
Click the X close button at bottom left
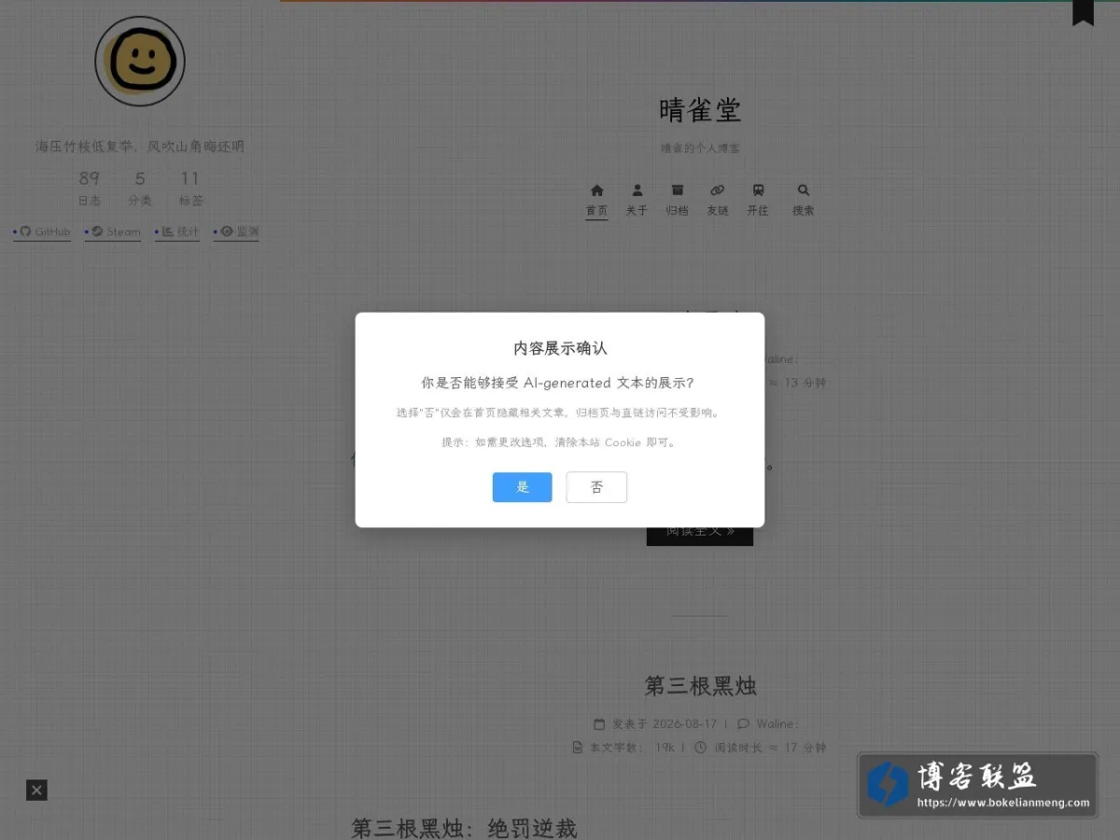(x=36, y=791)
